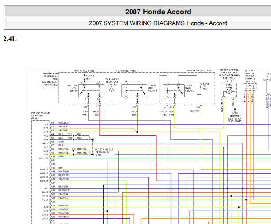Click the PCM pin A5 BLK row
Screen dimensions: 271x224
pos(57,138)
